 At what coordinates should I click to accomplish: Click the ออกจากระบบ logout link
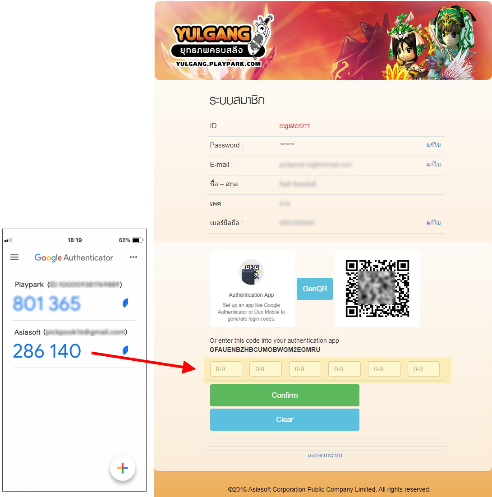point(325,455)
